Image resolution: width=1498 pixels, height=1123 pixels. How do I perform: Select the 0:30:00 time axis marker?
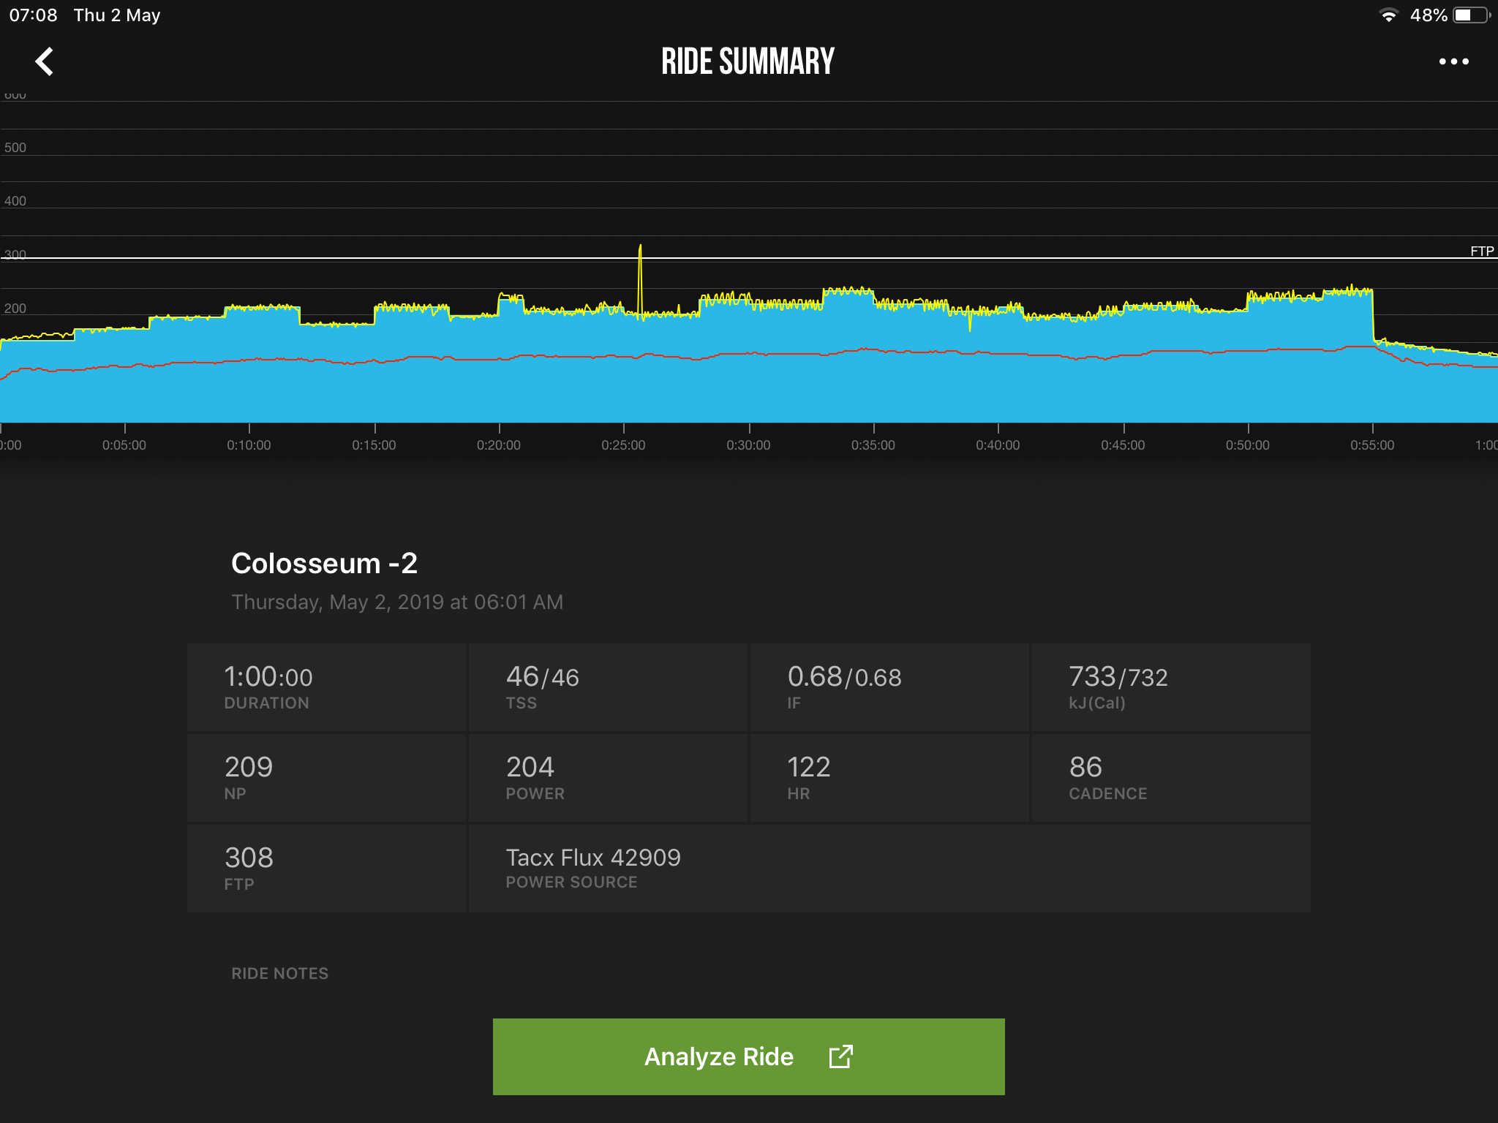(748, 445)
